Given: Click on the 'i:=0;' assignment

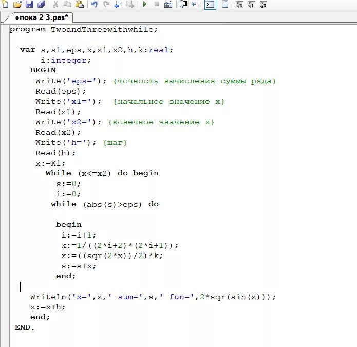Looking at the screenshot, I should click(68, 194).
